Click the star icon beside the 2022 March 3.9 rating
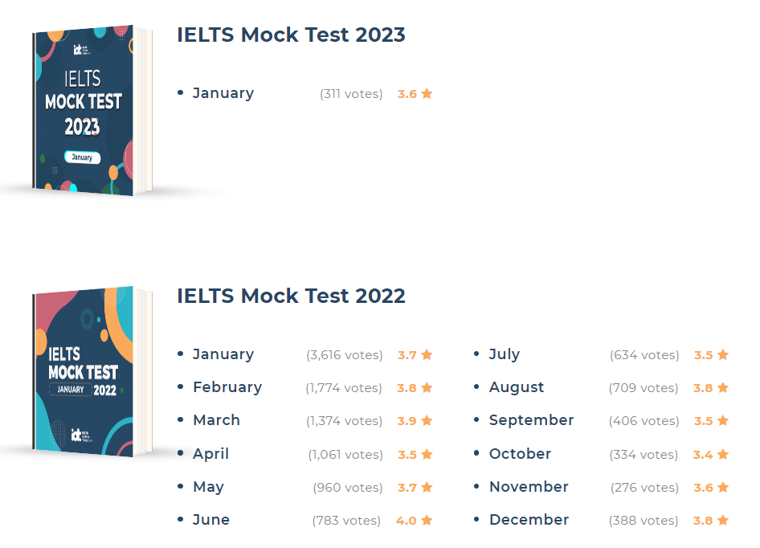 coord(427,420)
